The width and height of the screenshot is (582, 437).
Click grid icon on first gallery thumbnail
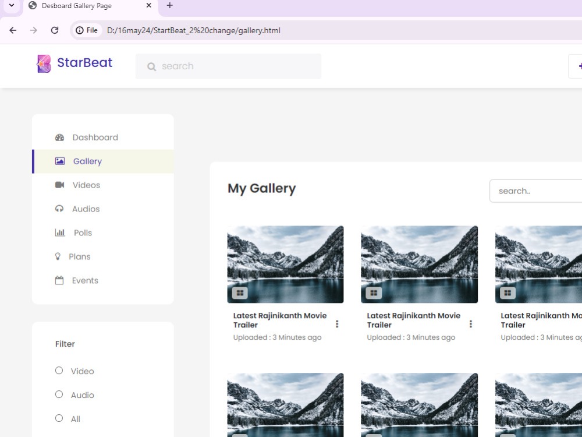tap(240, 293)
